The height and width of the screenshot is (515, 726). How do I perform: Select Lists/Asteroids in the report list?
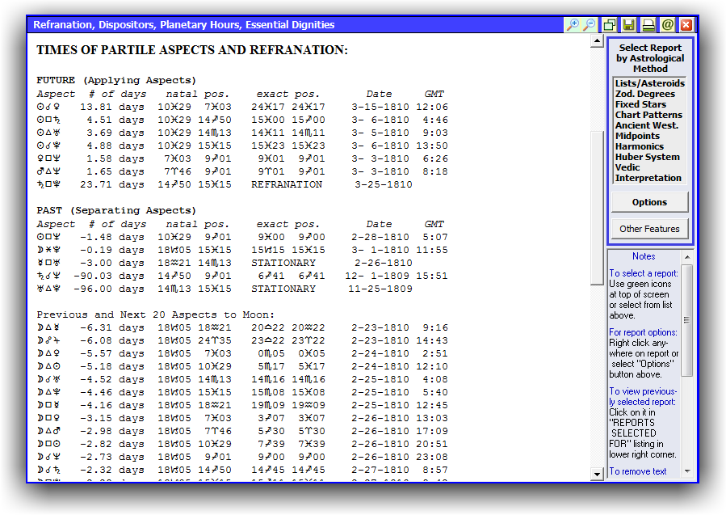click(x=648, y=83)
